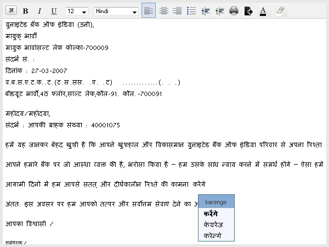Click the line आपका विश्वासी /
This screenshot has width=329, height=247.
point(30,224)
